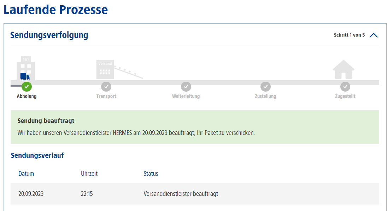
Task: Click the Transport step checkmark circle
Action: pyautogui.click(x=106, y=87)
